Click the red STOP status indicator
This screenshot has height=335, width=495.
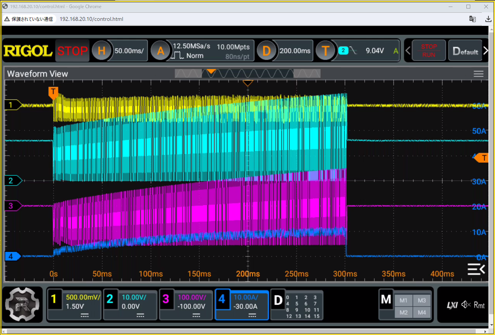[72, 51]
